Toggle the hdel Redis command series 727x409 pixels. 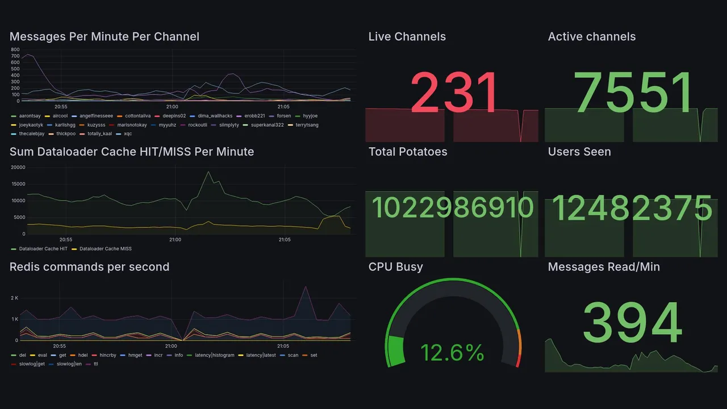(79, 355)
